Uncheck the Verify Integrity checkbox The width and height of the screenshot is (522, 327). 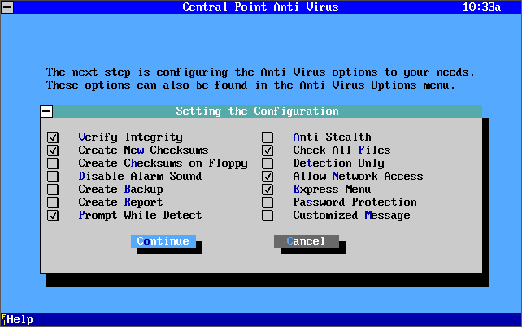tap(53, 137)
